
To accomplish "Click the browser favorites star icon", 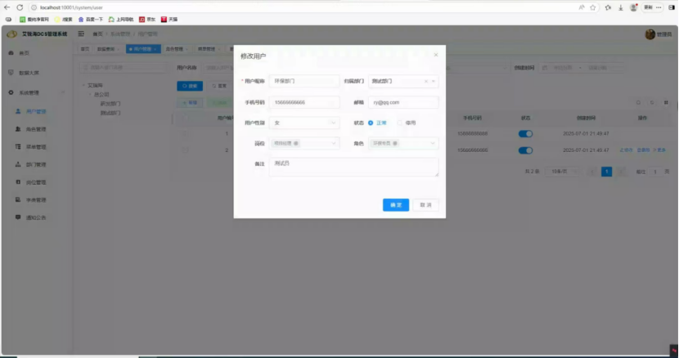I will pos(593,7).
